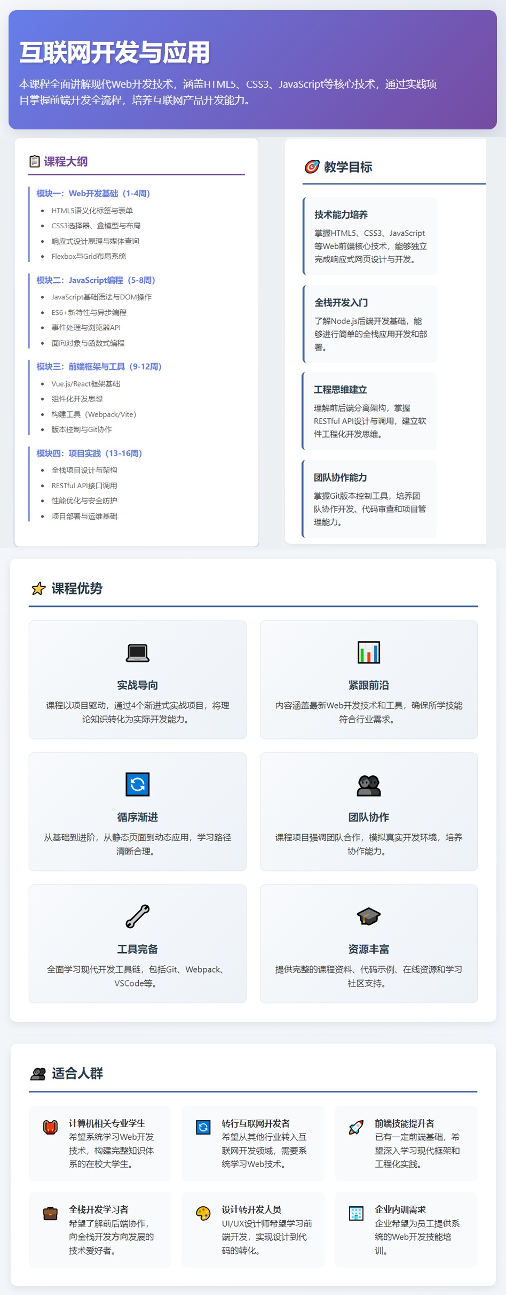Click list item 全栈项目设计与架构
The height and width of the screenshot is (1295, 506).
point(84,470)
